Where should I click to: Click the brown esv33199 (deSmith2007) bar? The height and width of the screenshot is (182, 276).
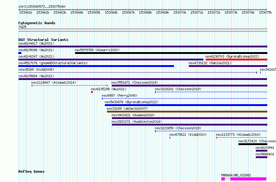tap(187, 112)
